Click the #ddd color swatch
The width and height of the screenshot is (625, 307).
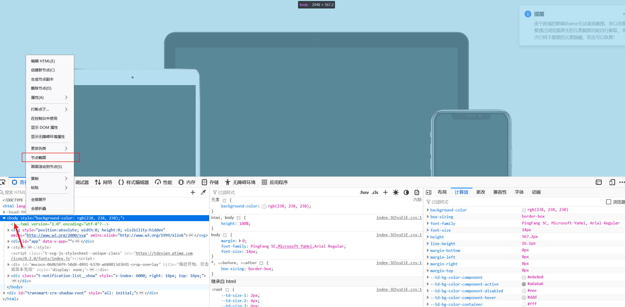click(x=524, y=298)
